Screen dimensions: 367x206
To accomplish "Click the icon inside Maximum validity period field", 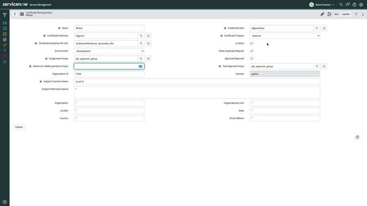I will tap(140, 66).
